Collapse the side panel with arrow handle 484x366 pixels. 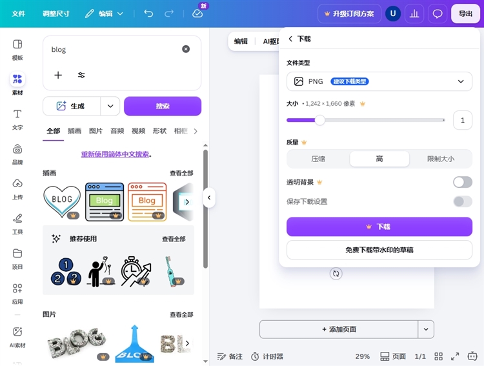tap(209, 198)
